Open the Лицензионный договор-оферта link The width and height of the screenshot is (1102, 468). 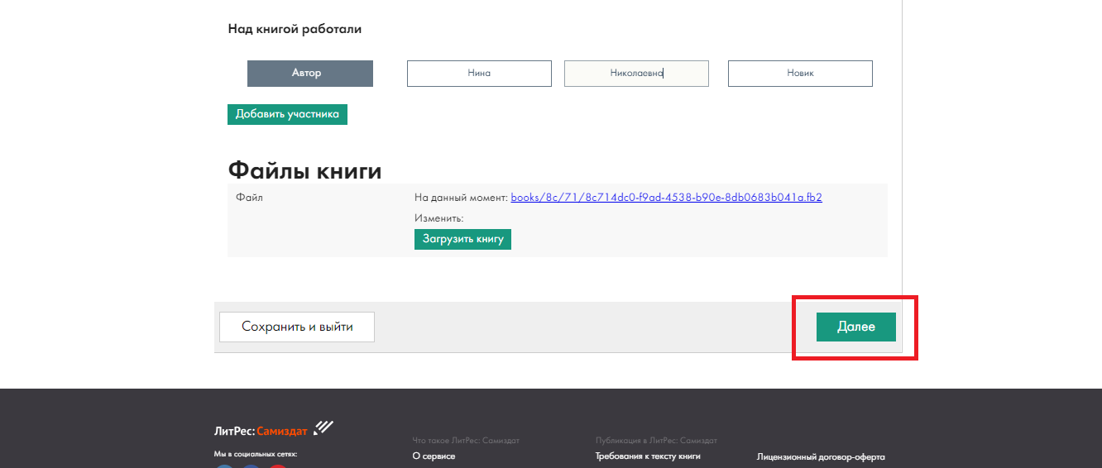tap(821, 457)
